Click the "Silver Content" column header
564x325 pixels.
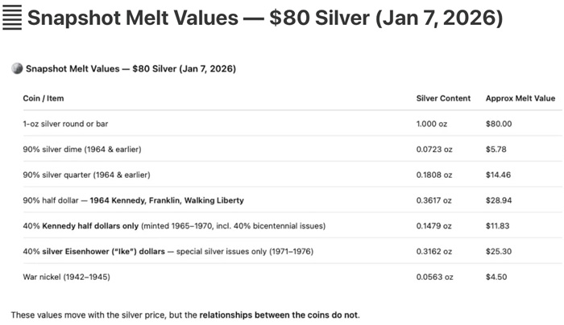443,98
